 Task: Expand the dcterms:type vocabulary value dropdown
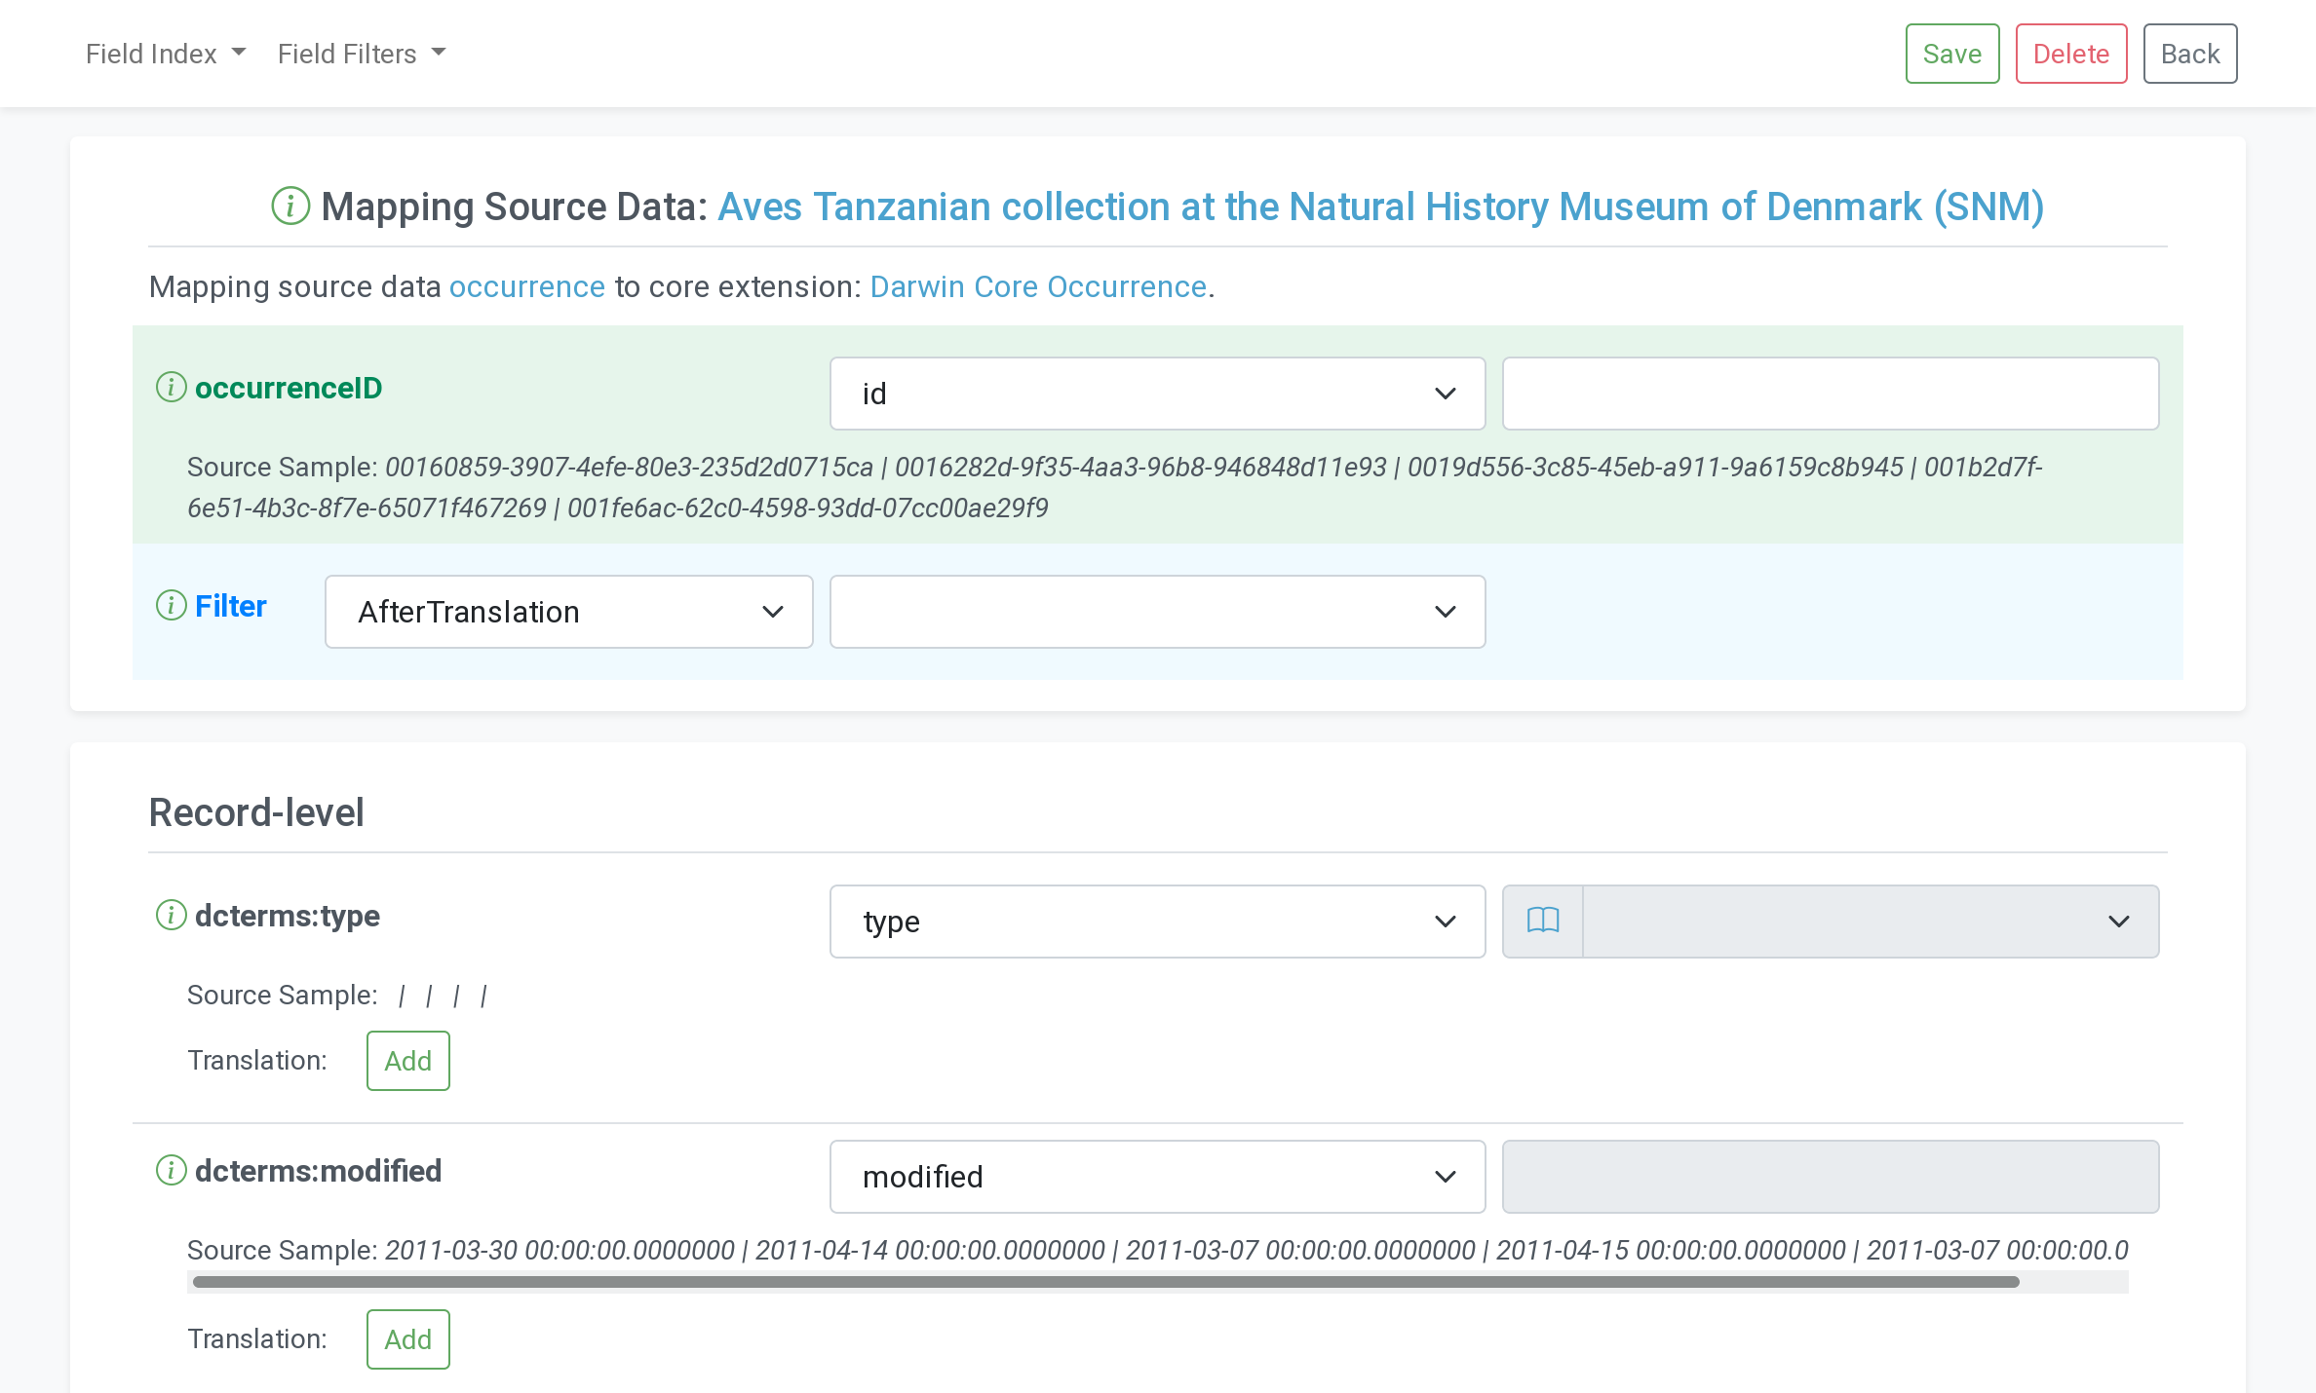pos(1870,922)
